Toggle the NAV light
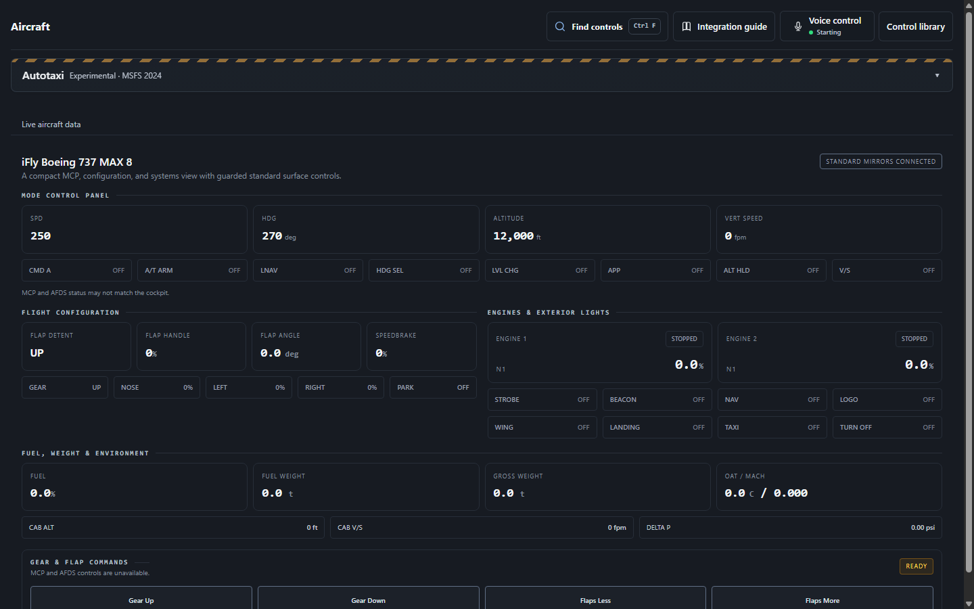Viewport: 974px width, 609px height. (772, 400)
